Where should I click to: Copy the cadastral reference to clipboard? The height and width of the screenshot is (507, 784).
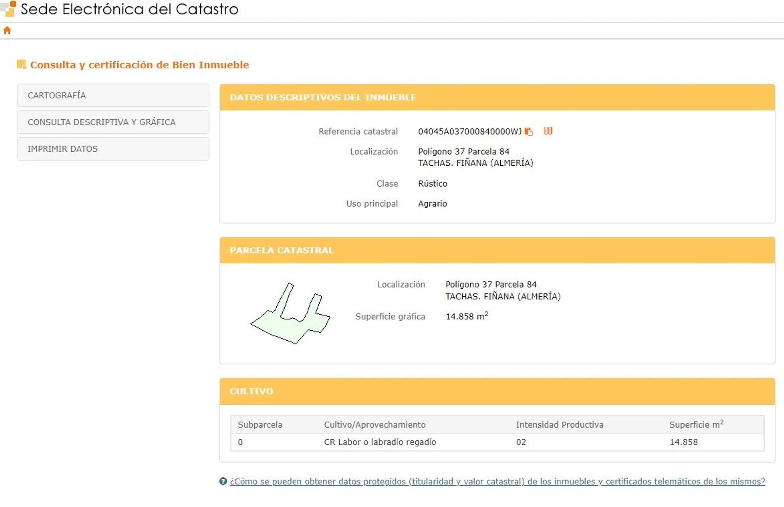pos(529,131)
